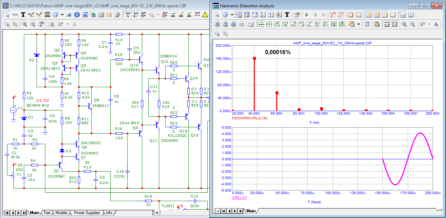Image resolution: width=446 pixels, height=218 pixels.
Task: Click the V(RL) waveform label
Action: tap(240, 197)
